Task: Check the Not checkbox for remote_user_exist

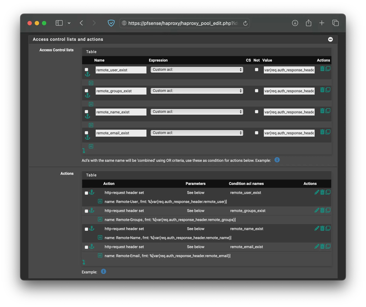Action: coord(256,70)
